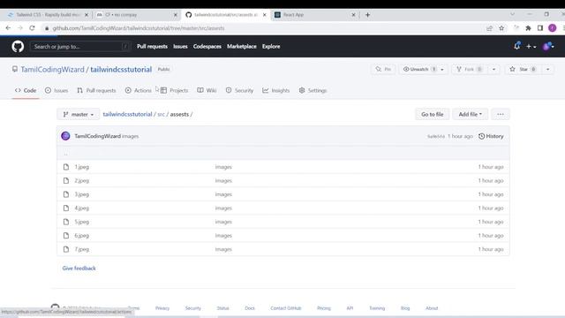Click the committer avatar icon
The height and width of the screenshot is (318, 565).
(x=65, y=136)
